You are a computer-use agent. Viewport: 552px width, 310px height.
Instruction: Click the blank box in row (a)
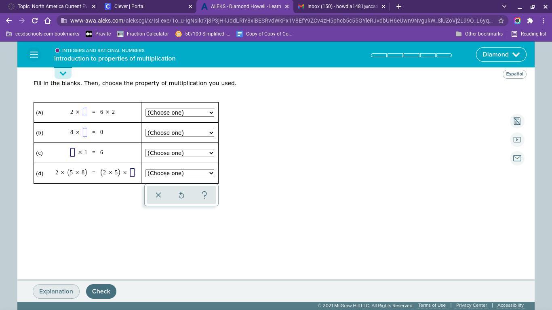(85, 112)
